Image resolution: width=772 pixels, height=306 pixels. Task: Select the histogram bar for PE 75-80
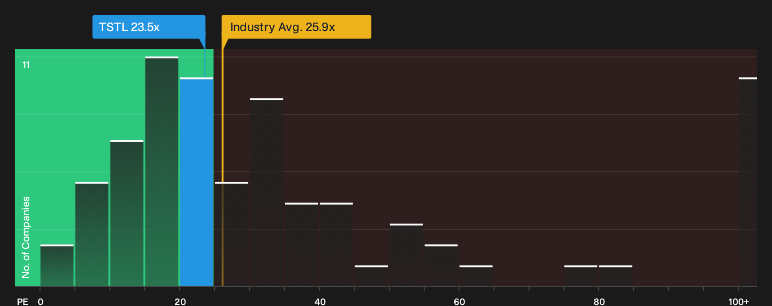click(x=581, y=276)
